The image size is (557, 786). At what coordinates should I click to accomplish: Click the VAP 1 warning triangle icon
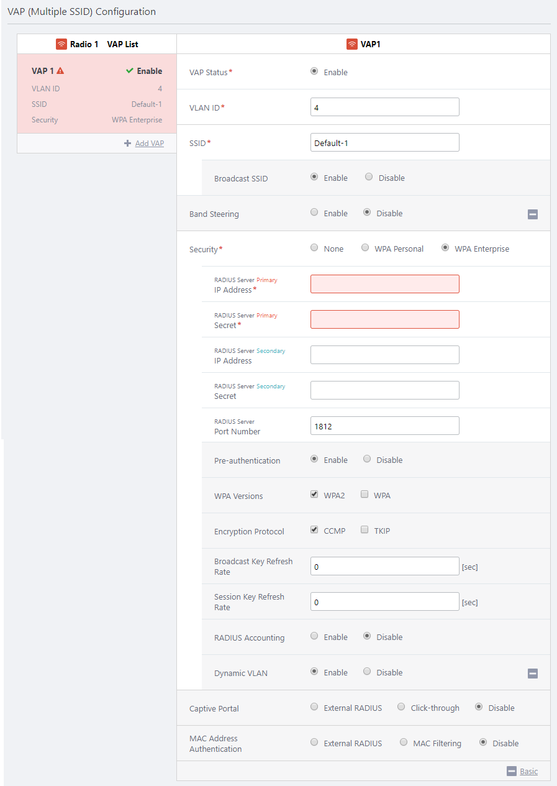[x=60, y=71]
